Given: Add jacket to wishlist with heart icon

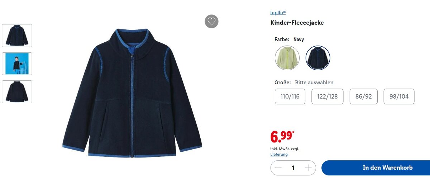Looking at the screenshot, I should pos(211,21).
